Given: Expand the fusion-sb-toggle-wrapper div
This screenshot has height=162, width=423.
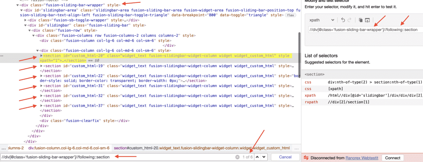Looking at the screenshot, I should (25, 20).
